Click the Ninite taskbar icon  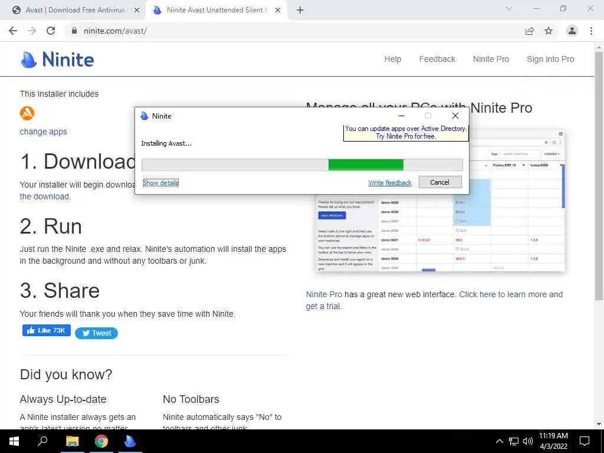point(130,441)
